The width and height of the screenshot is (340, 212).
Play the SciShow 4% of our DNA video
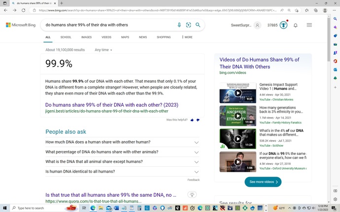(238, 139)
